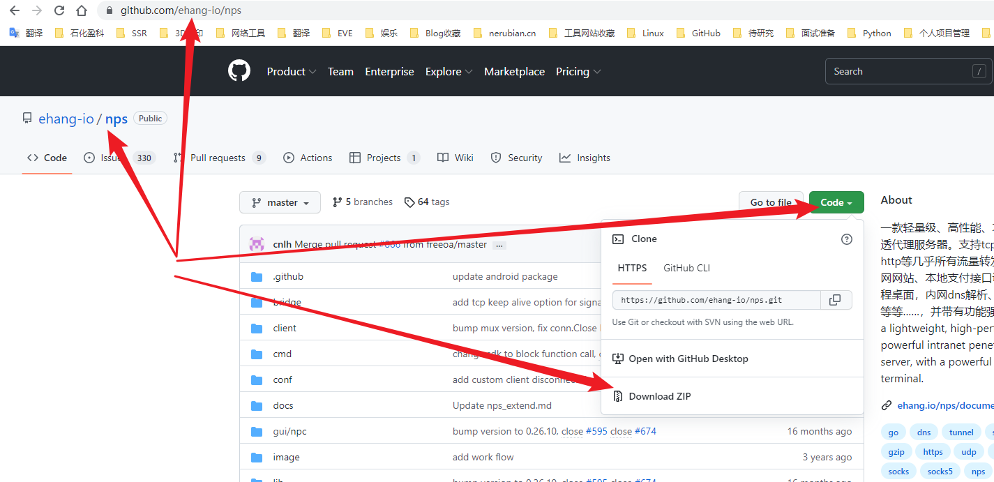The width and height of the screenshot is (994, 482).
Task: View the 5 branches link
Action: [363, 202]
